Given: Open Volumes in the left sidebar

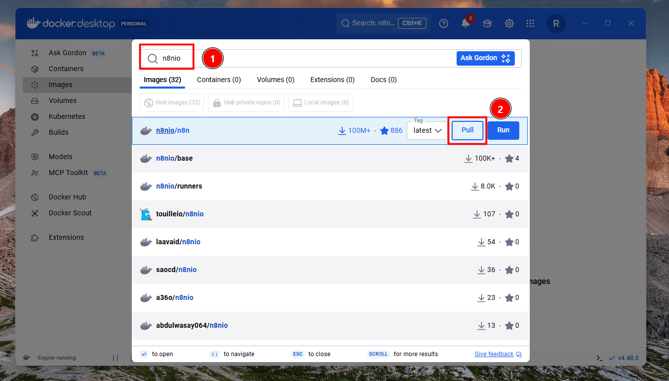Looking at the screenshot, I should pos(63,100).
